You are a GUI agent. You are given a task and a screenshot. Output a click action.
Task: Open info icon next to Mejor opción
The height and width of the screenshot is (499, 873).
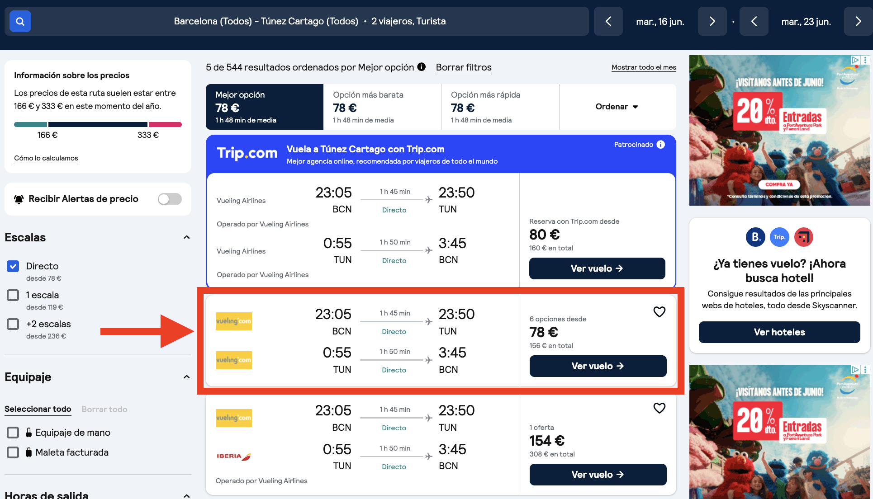tap(422, 67)
